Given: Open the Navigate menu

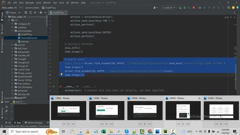Looking at the screenshot, I should tap(30, 3).
